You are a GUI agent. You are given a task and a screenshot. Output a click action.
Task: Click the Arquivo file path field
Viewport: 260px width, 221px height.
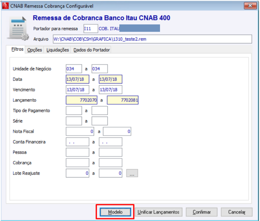[x=152, y=39]
